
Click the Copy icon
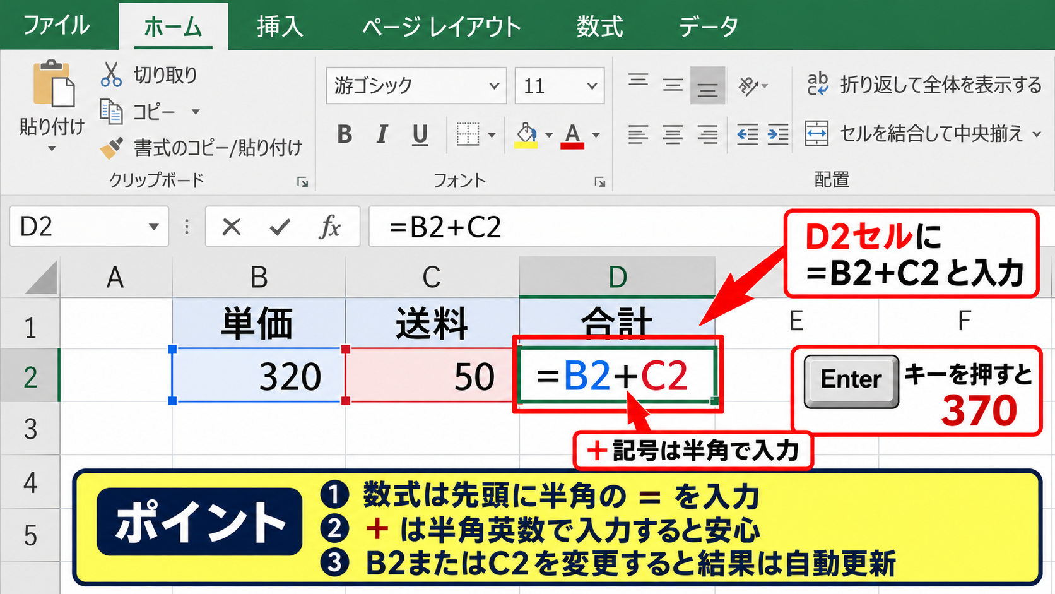(111, 112)
